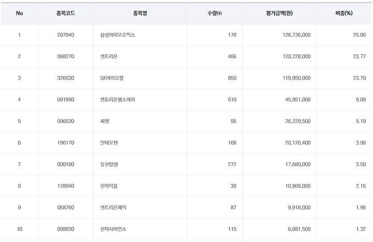Click quantity 466 in row 2
The width and height of the screenshot is (373, 242).
point(232,56)
